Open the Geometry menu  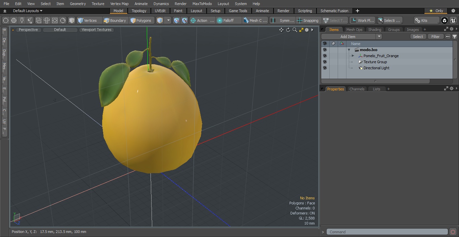coord(78,4)
